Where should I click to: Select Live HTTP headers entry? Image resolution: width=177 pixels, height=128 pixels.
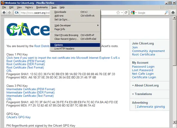click(x=75, y=49)
